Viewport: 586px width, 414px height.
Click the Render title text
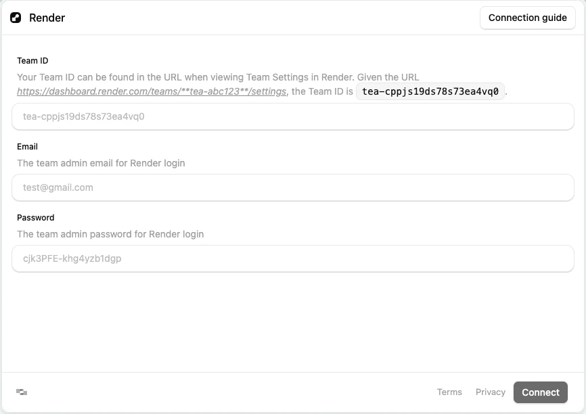(47, 18)
